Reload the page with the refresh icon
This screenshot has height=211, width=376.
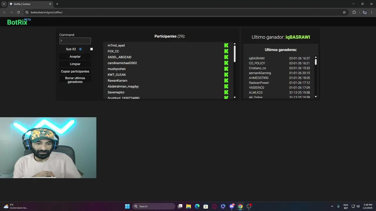point(18,12)
